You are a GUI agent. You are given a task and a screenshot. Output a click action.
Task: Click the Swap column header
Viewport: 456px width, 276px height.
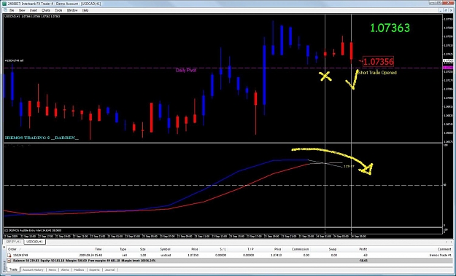click(333, 249)
